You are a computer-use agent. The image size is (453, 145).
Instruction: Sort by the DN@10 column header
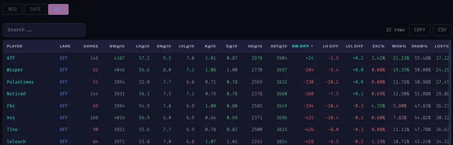164,46
